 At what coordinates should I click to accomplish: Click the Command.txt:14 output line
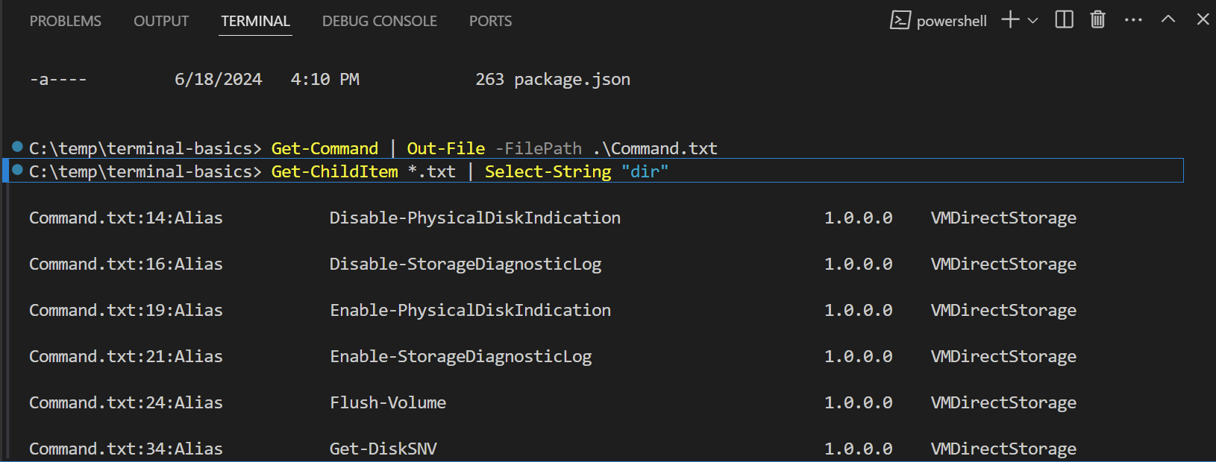(x=125, y=218)
